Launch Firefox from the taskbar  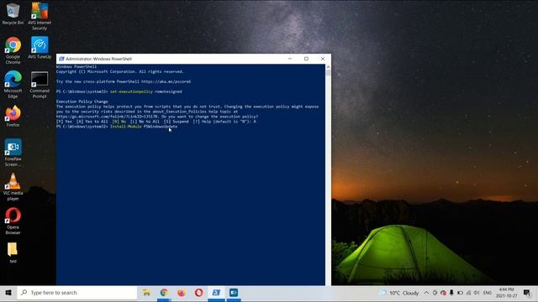(182, 293)
